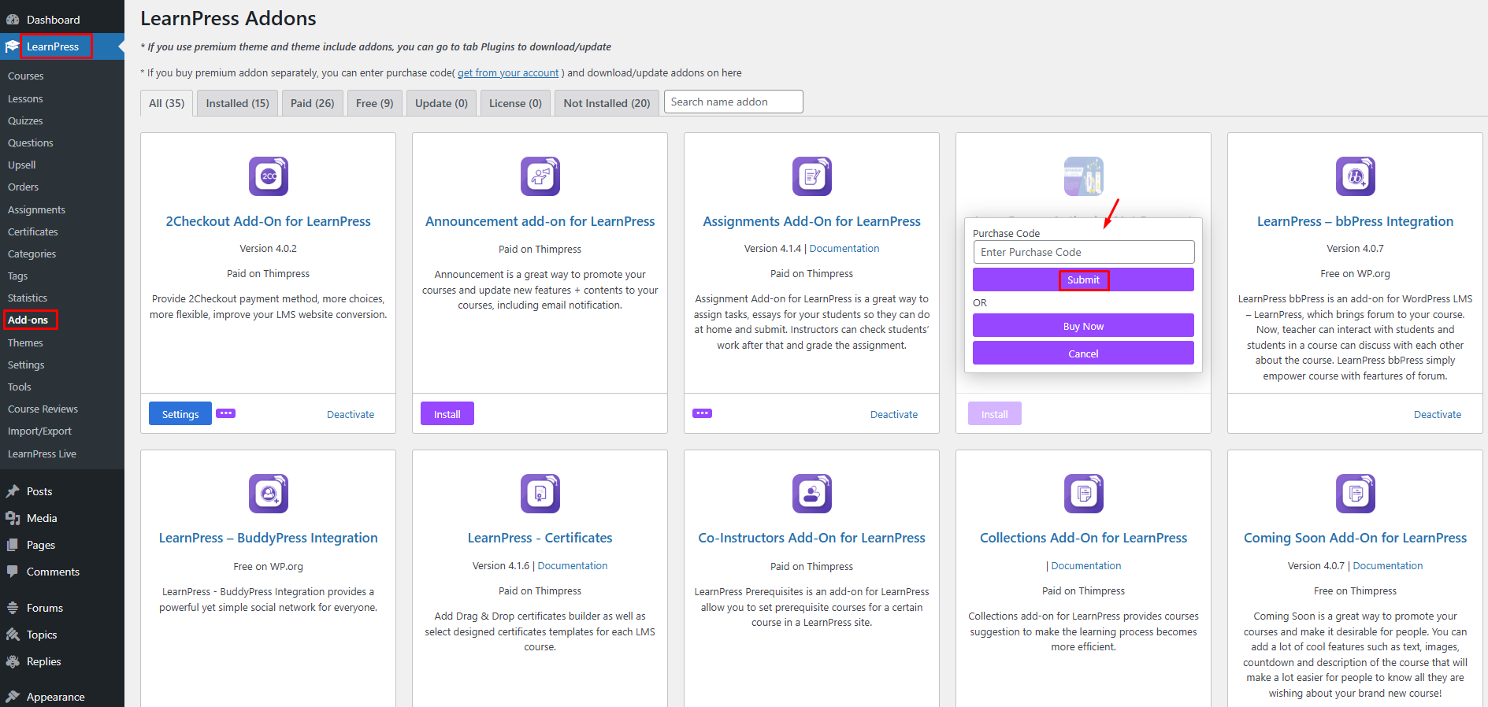The width and height of the screenshot is (1488, 707).
Task: Focus the Enter Purchase Code field
Action: (x=1084, y=252)
